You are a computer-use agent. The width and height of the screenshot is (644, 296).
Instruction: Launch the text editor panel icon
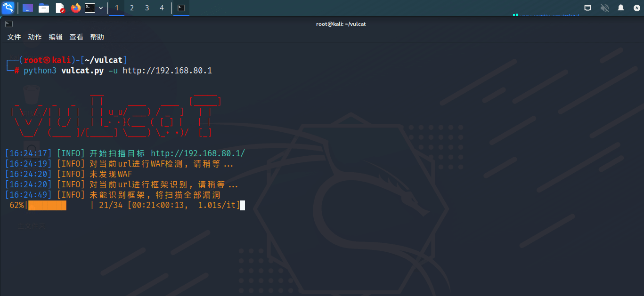pos(60,8)
